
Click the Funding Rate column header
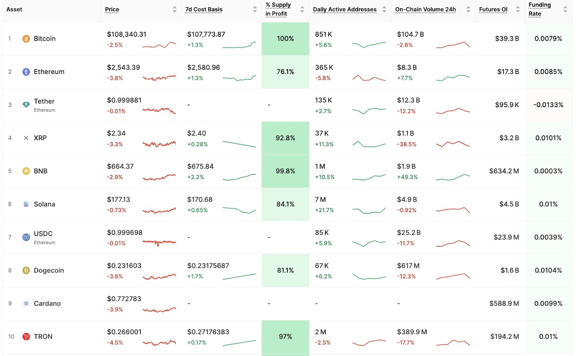point(539,9)
